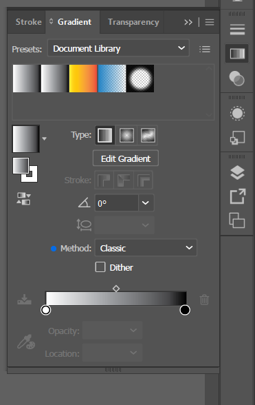Activate the Stroke box behind Fill
This screenshot has width=255, height=405.
(x=33, y=178)
